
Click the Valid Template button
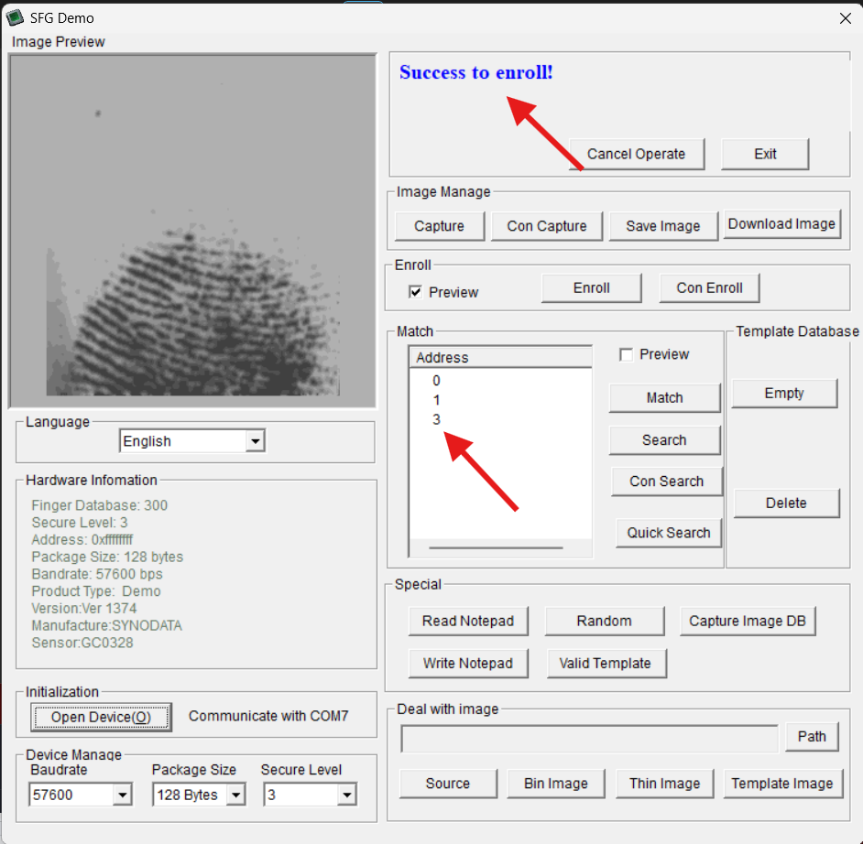(606, 663)
